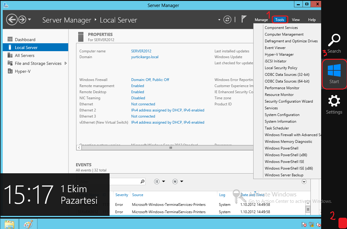Open the Paint icon in taskbar
Viewport: 347px width, 229px height.
point(28,224)
